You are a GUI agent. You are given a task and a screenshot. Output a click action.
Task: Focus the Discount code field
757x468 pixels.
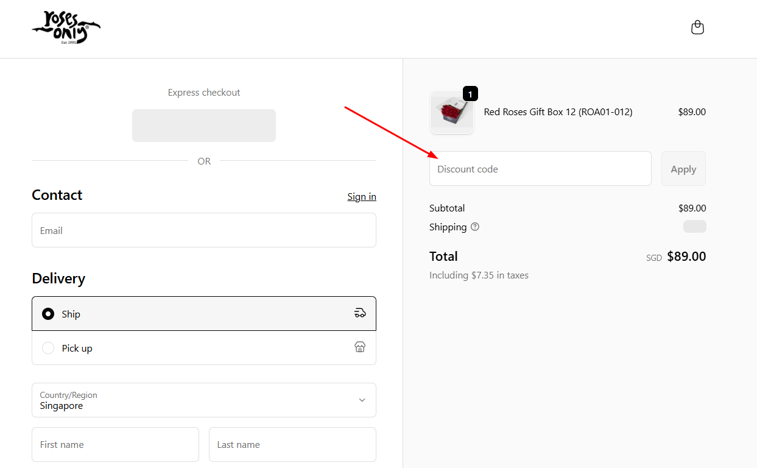pos(540,169)
